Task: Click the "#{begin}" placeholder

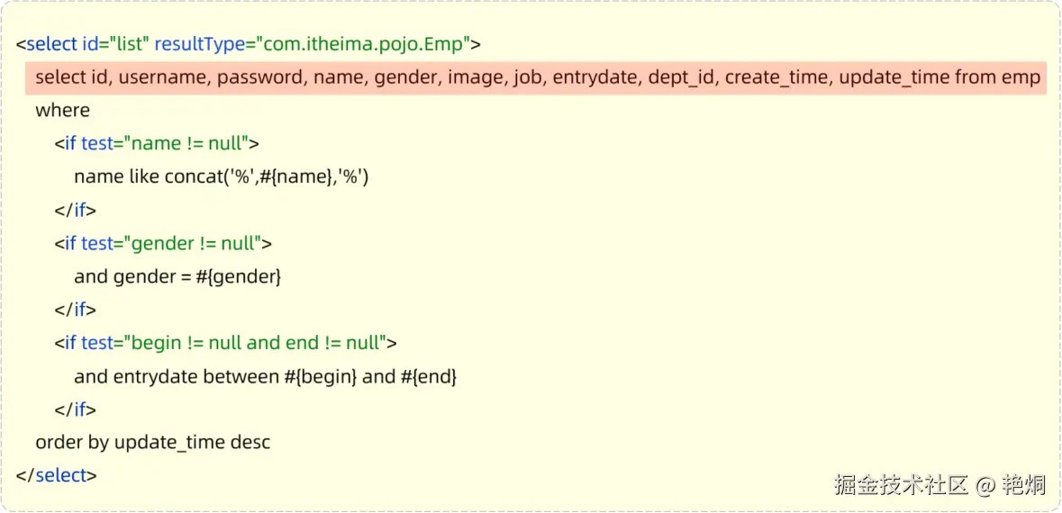Action: coord(321,377)
